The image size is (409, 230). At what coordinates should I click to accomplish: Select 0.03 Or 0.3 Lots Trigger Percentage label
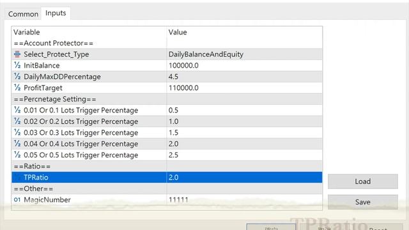(x=81, y=133)
